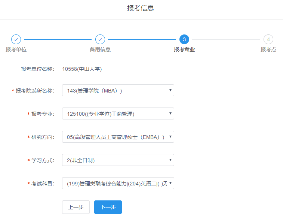Click the 报考专业 step label
Viewport: 283px width, 221px height.
tap(184, 49)
